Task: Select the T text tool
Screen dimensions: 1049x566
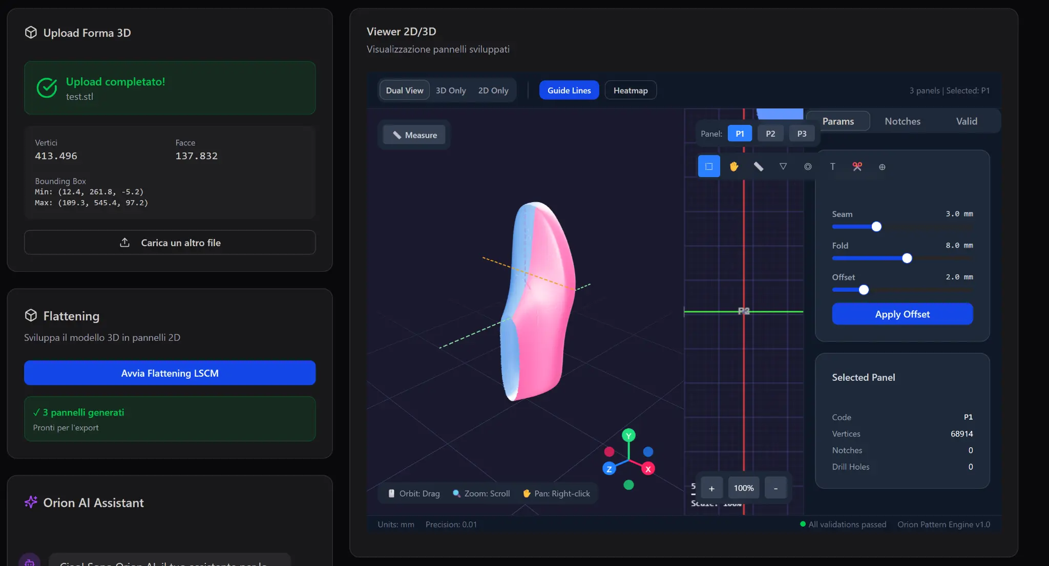Action: [x=832, y=166]
